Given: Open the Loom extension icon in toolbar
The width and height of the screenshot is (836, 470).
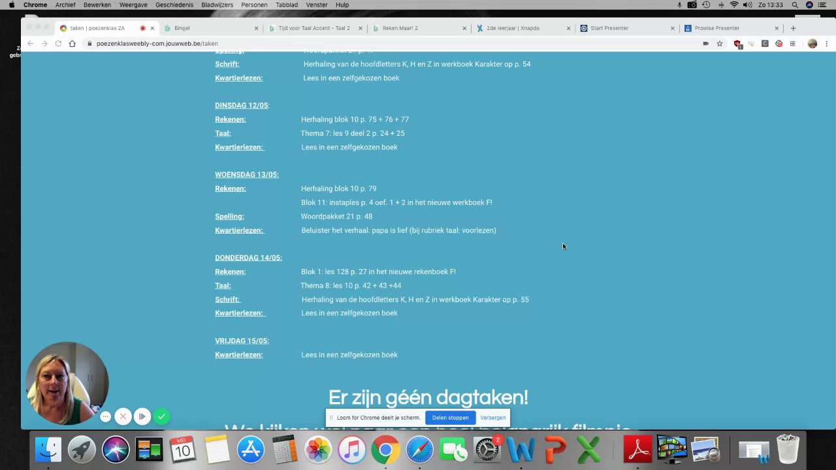Looking at the screenshot, I should 779,44.
